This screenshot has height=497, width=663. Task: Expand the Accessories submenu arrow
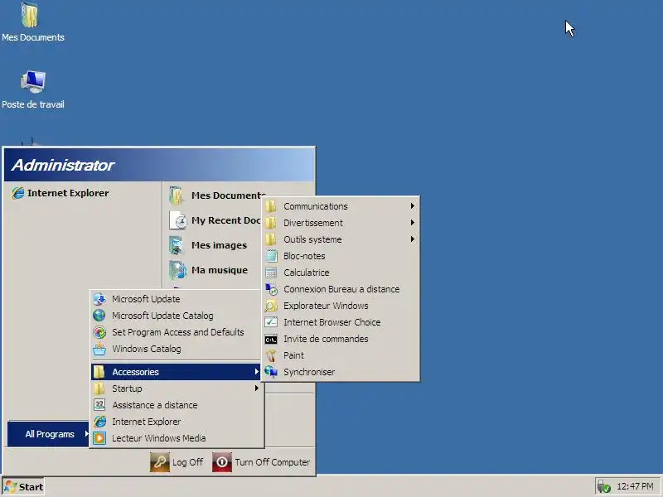pyautogui.click(x=256, y=372)
